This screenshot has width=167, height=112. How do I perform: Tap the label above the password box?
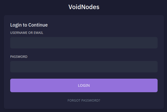coord(19,57)
